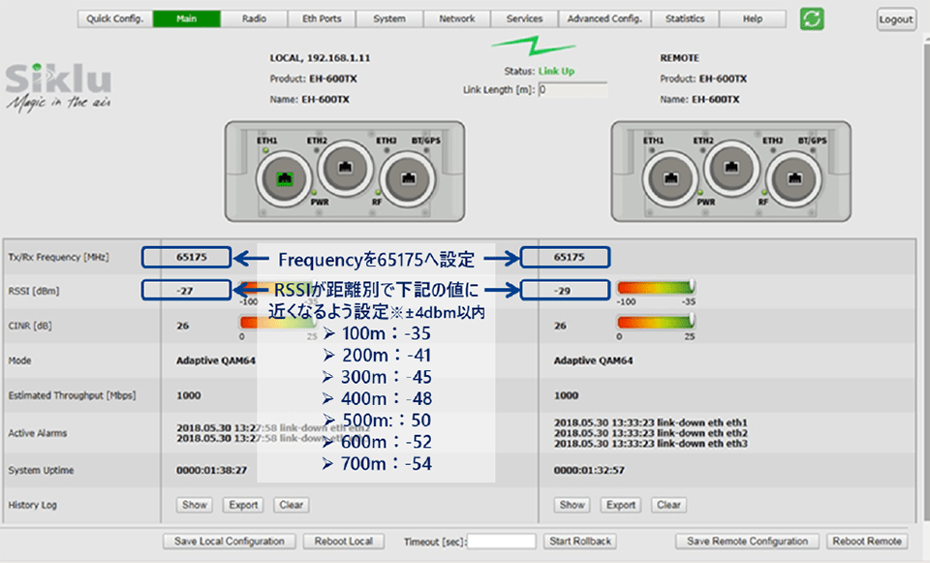Image resolution: width=930 pixels, height=563 pixels.
Task: Click the remote uptime "0000:01:32:57"
Action: [x=589, y=470]
